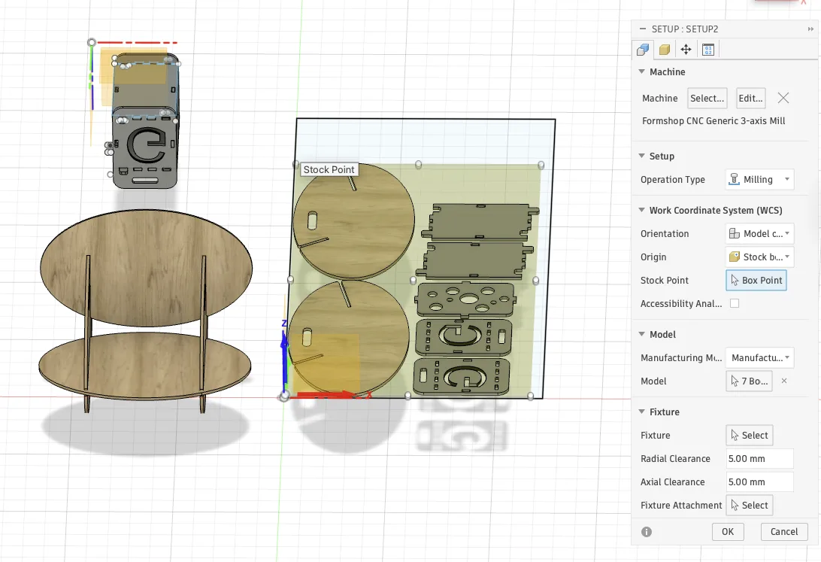Collapse the Fixture section
The height and width of the screenshot is (562, 821).
tap(641, 412)
